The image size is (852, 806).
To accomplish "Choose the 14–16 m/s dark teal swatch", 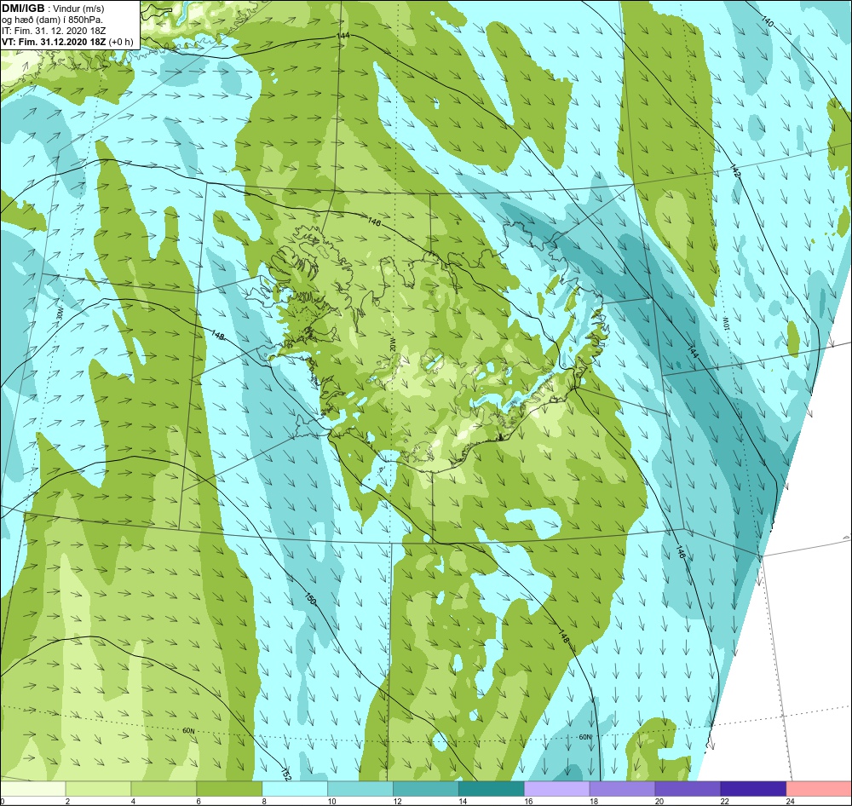I will (x=492, y=788).
